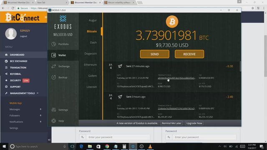The image size is (267, 150).
Task: Bookmark the page with the star icon
Action: [253, 8]
